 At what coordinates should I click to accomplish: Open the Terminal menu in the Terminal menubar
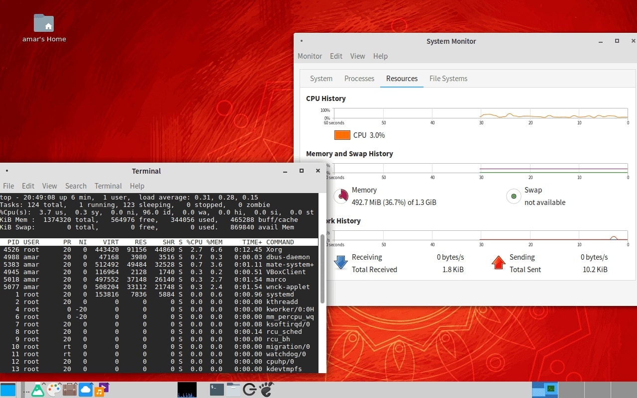click(108, 186)
